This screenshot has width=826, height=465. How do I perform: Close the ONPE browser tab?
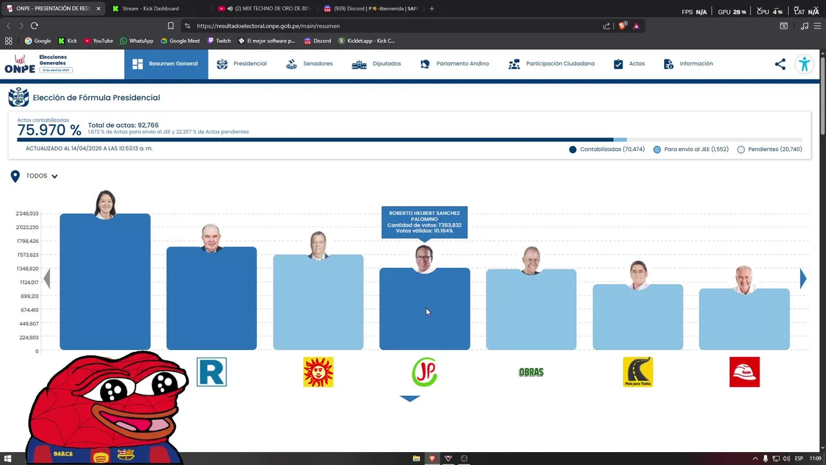99,8
